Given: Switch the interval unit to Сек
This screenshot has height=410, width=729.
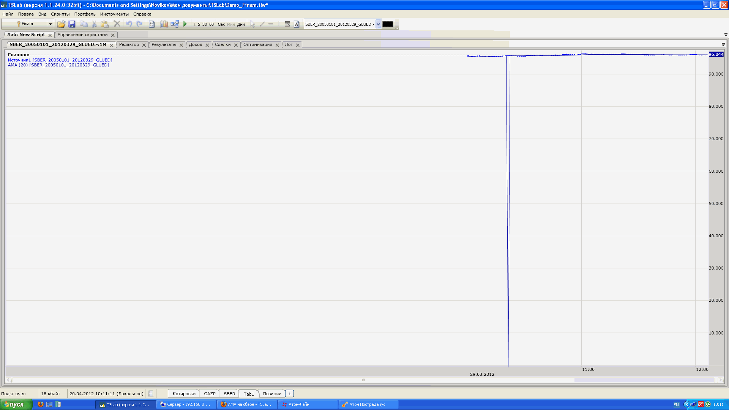Looking at the screenshot, I should pyautogui.click(x=221, y=24).
